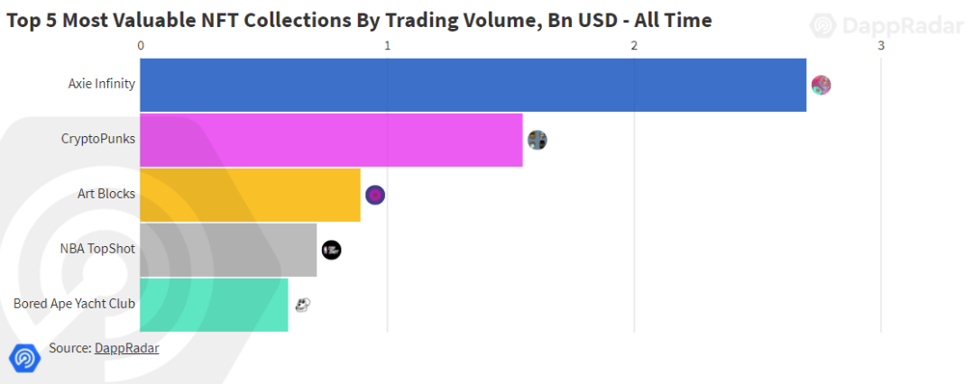Open the DappRadar source link
This screenshot has height=384, width=974.
point(127,348)
